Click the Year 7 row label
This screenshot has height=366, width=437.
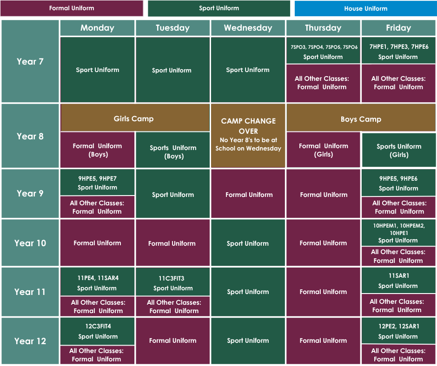coord(30,61)
